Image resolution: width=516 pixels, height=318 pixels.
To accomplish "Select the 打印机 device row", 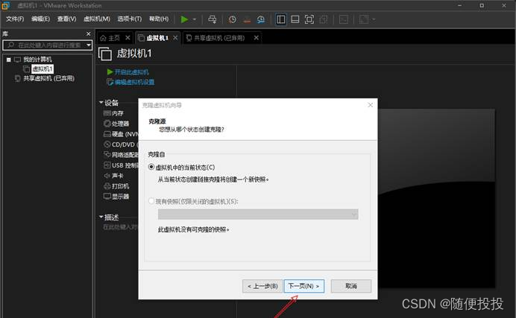I will (116, 186).
